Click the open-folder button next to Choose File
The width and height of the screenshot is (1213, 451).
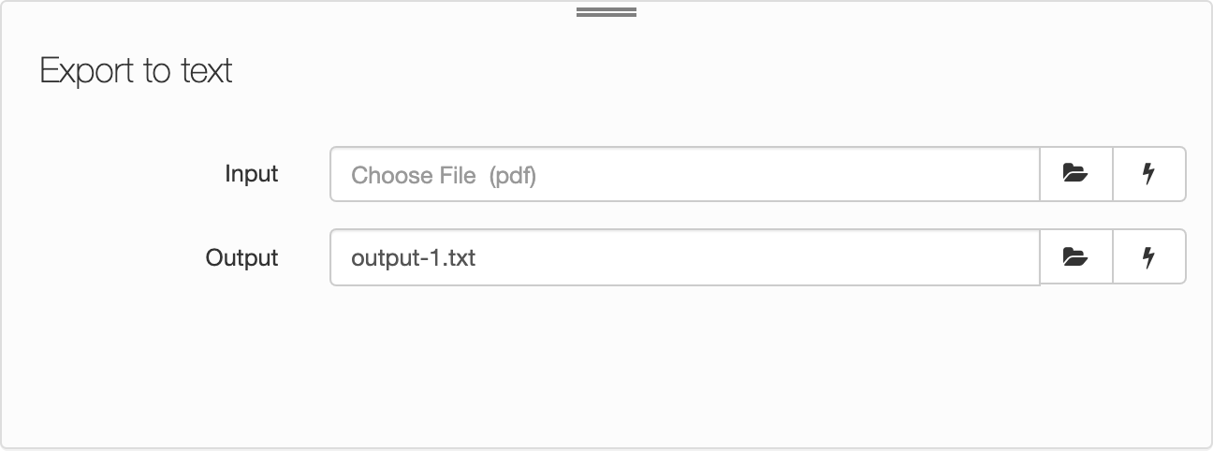[x=1076, y=174]
